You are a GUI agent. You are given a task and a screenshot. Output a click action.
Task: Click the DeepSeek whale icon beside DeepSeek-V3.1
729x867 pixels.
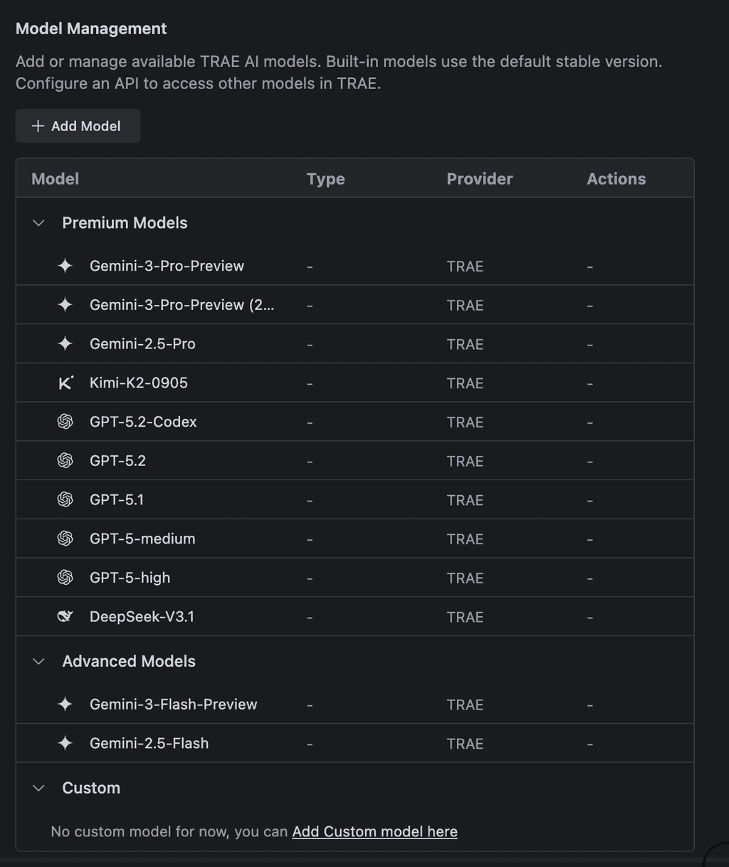65,616
